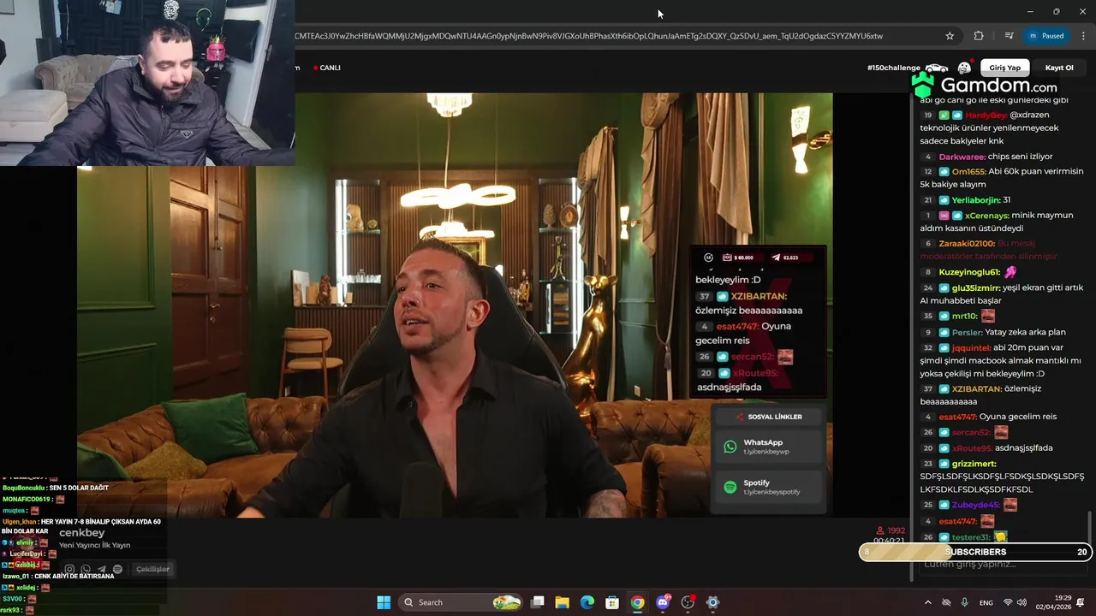Image resolution: width=1096 pixels, height=616 pixels.
Task: Click the SOSYAL LİNKLER header
Action: click(769, 417)
